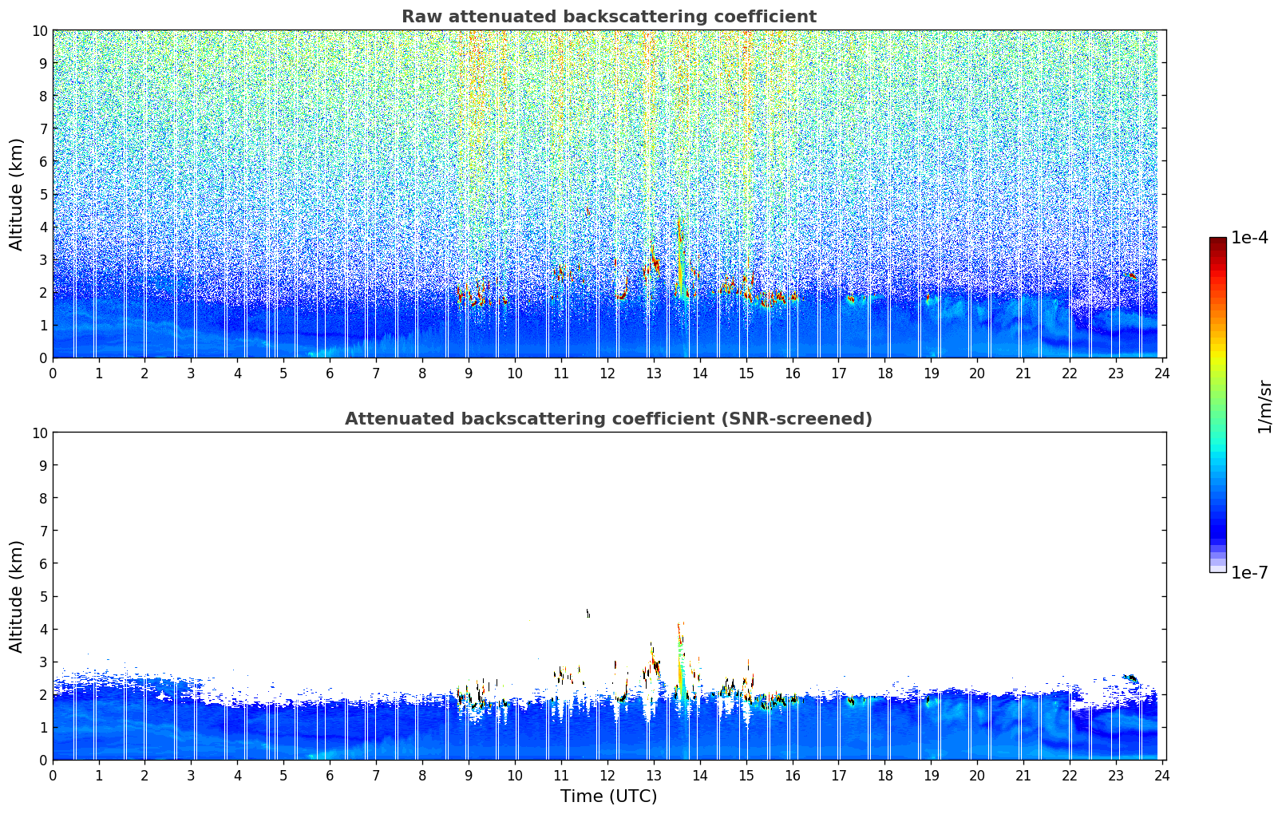Click the bottom plot 'Altitude (km)' axis label
Viewport: 1282px width, 814px height.
point(17,596)
